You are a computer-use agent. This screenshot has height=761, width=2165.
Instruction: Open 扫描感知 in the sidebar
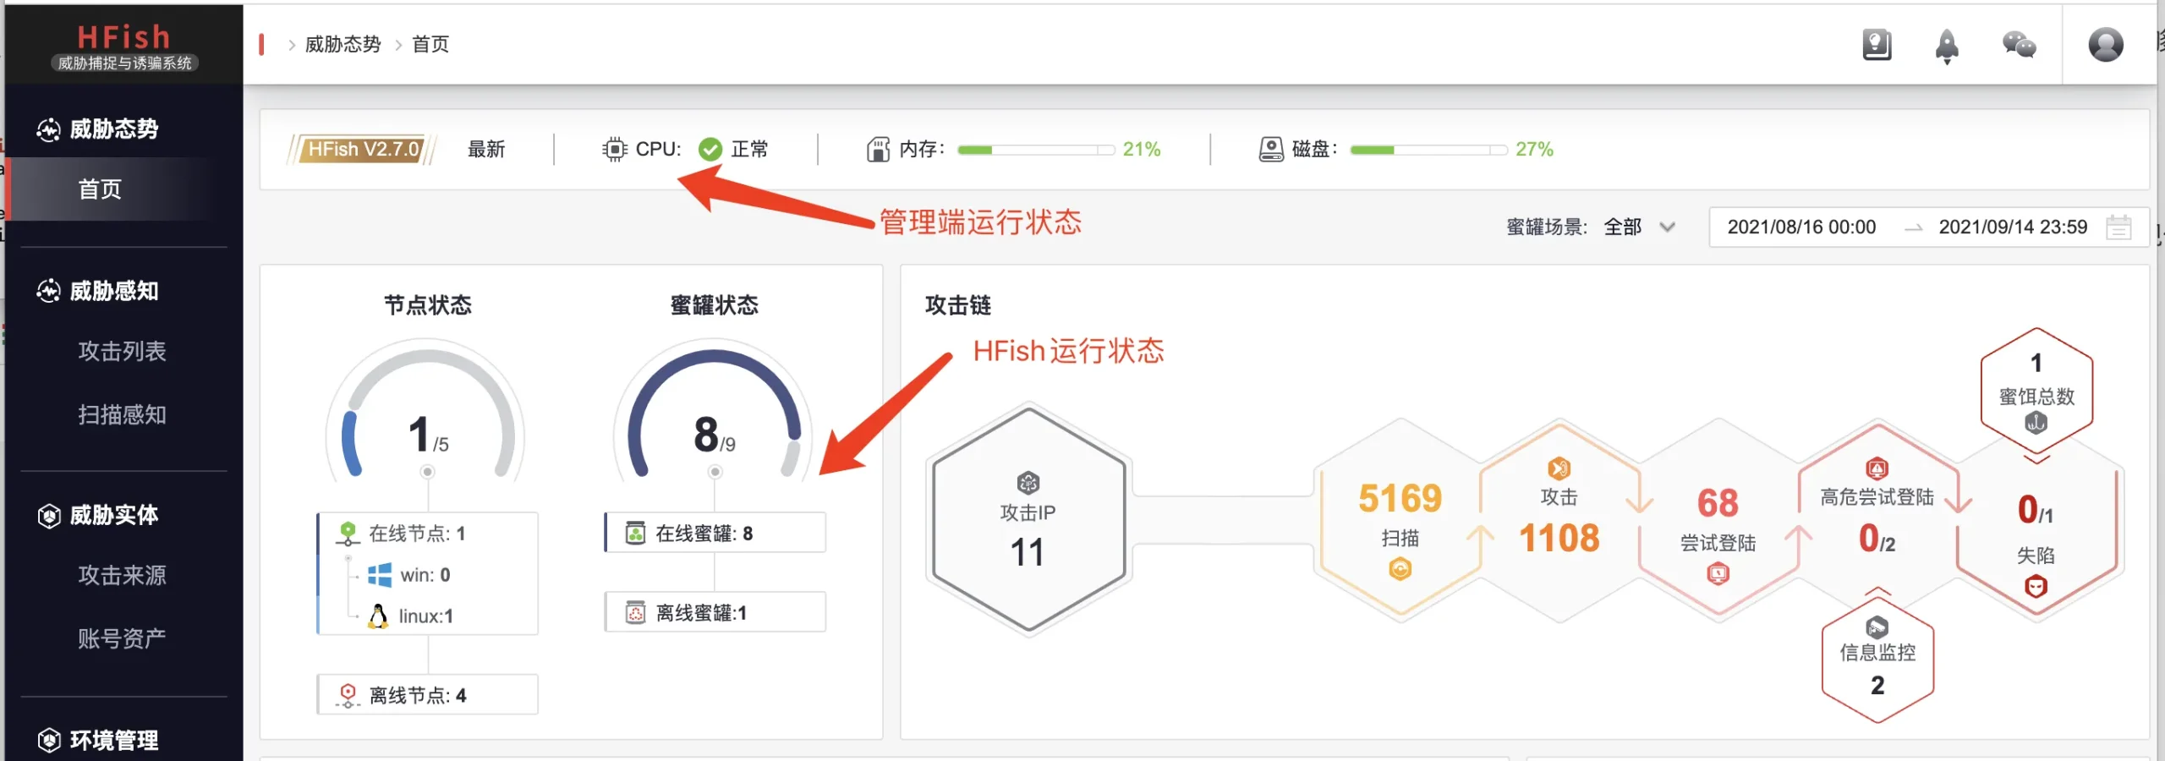tap(123, 414)
